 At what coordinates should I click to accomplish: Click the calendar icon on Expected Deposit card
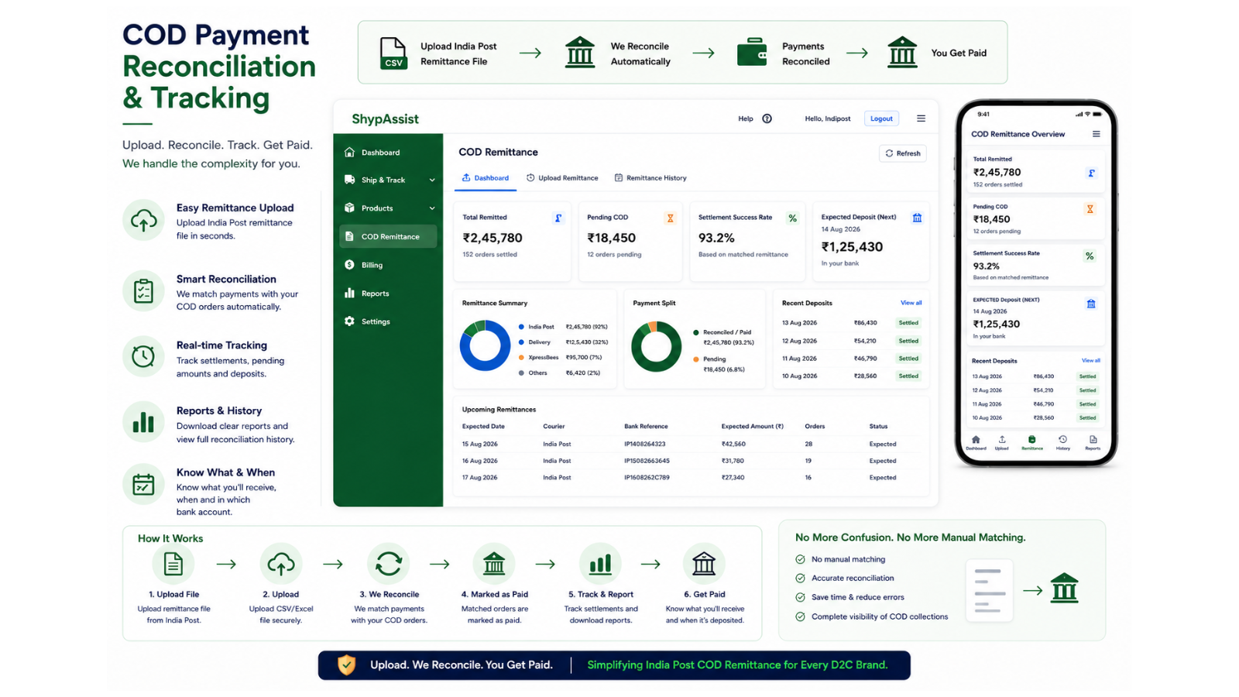[x=917, y=218]
